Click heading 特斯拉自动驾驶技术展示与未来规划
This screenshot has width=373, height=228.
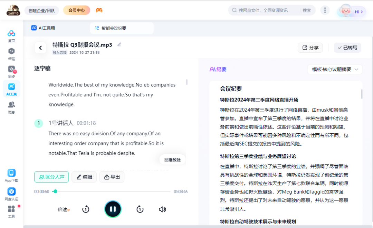[258, 221]
